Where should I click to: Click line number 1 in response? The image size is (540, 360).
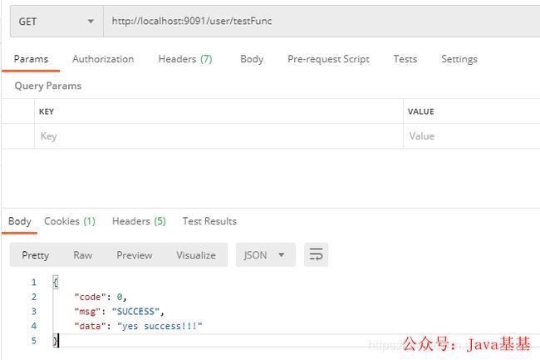coord(34,283)
